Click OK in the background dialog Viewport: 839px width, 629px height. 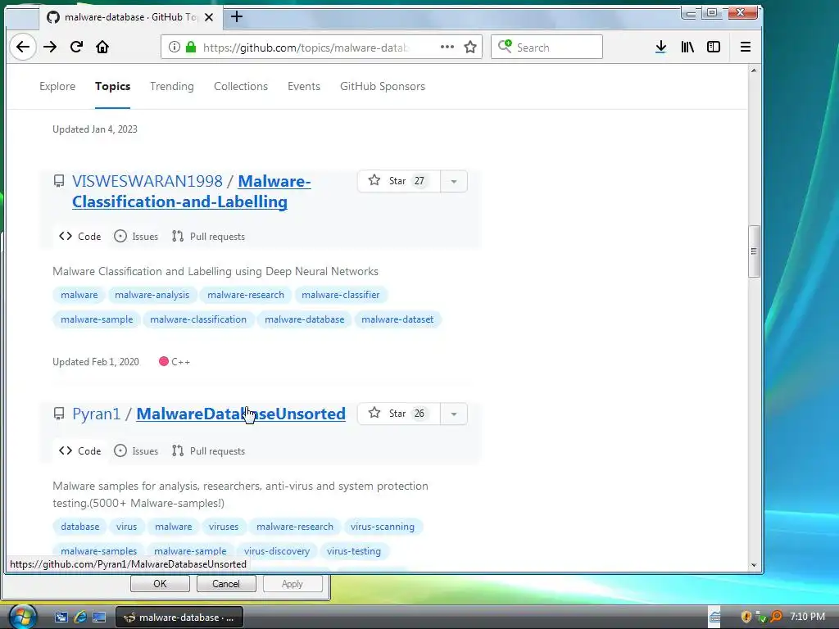click(160, 583)
